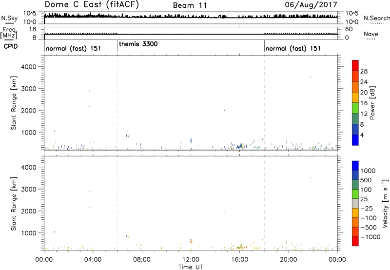This screenshot has width=390, height=270.
Task: Click the '500' tick on Velocity colorbar
Action: [x=366, y=180]
